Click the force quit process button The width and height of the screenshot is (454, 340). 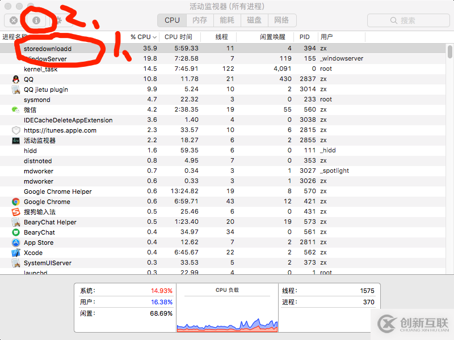[x=14, y=20]
